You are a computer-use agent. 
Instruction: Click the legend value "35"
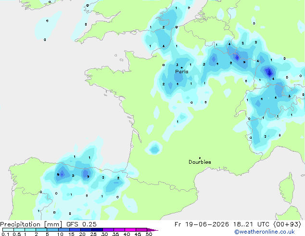coord(115,234)
